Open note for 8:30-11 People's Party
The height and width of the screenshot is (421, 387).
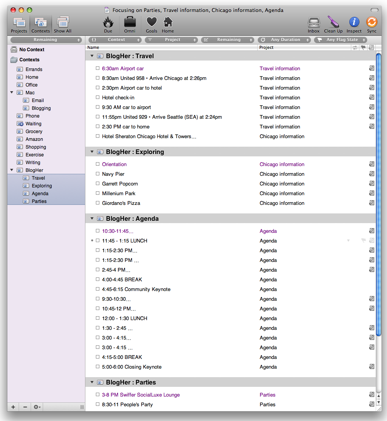(x=372, y=404)
